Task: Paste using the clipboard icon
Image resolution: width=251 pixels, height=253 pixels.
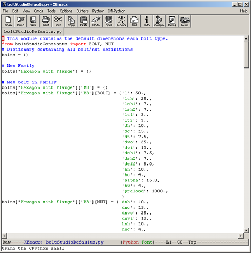Action: (x=83, y=21)
